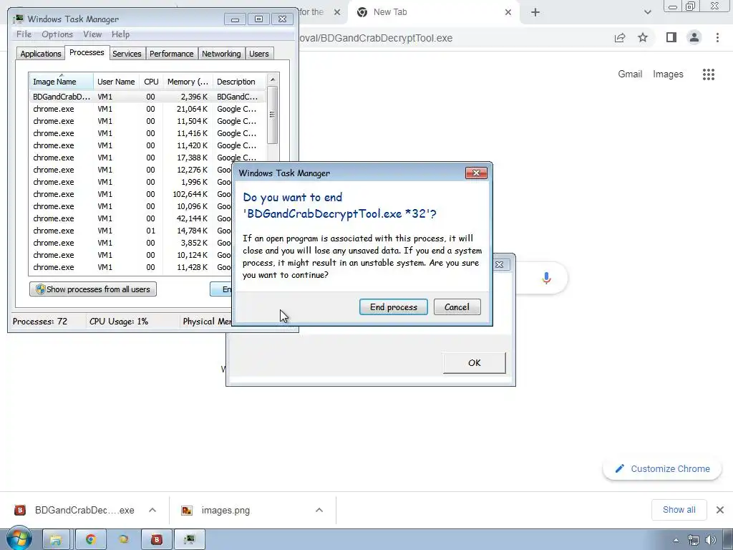Image resolution: width=733 pixels, height=550 pixels.
Task: Switch to the Applications tab
Action: tap(41, 54)
